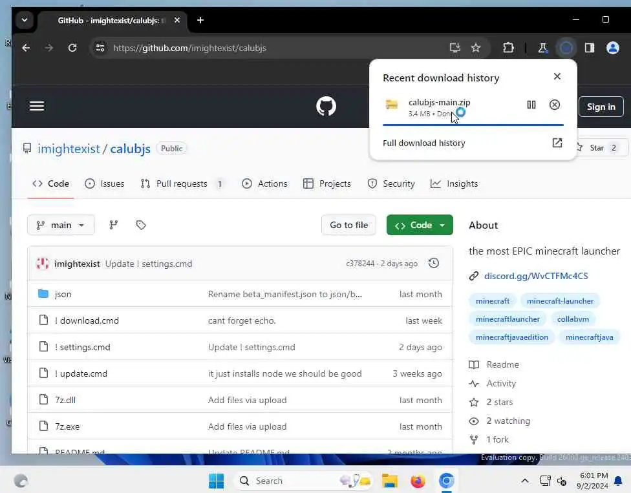
Task: Bookmark this page with star icon
Action: coord(476,48)
